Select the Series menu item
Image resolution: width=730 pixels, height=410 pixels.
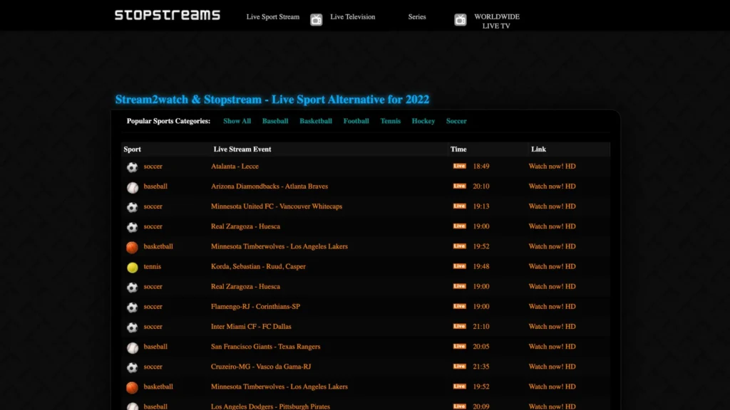416,16
